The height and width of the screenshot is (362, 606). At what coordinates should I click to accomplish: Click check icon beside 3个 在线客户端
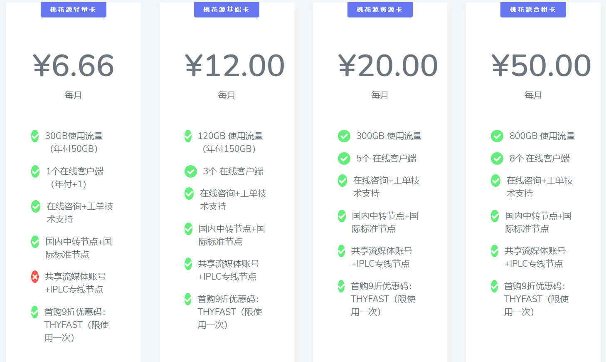coord(191,171)
